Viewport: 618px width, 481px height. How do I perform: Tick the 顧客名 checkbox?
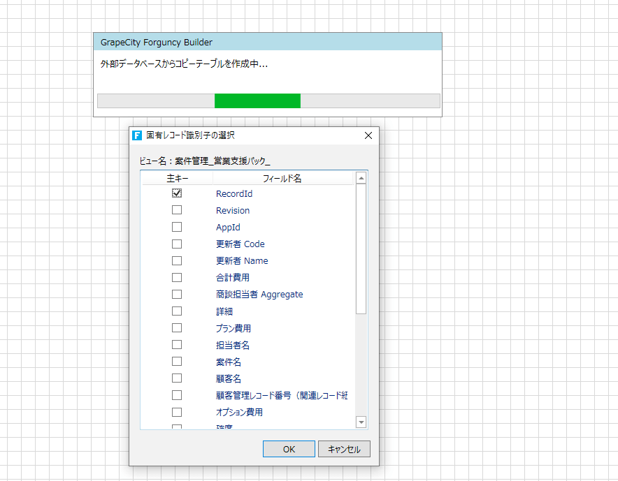click(177, 378)
